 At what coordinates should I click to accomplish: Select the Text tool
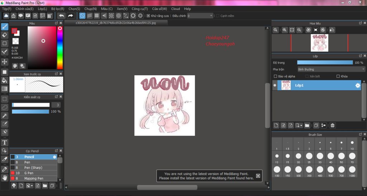tap(5, 143)
